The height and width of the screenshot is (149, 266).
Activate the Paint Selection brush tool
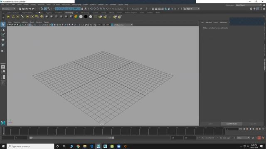click(x=3, y=35)
